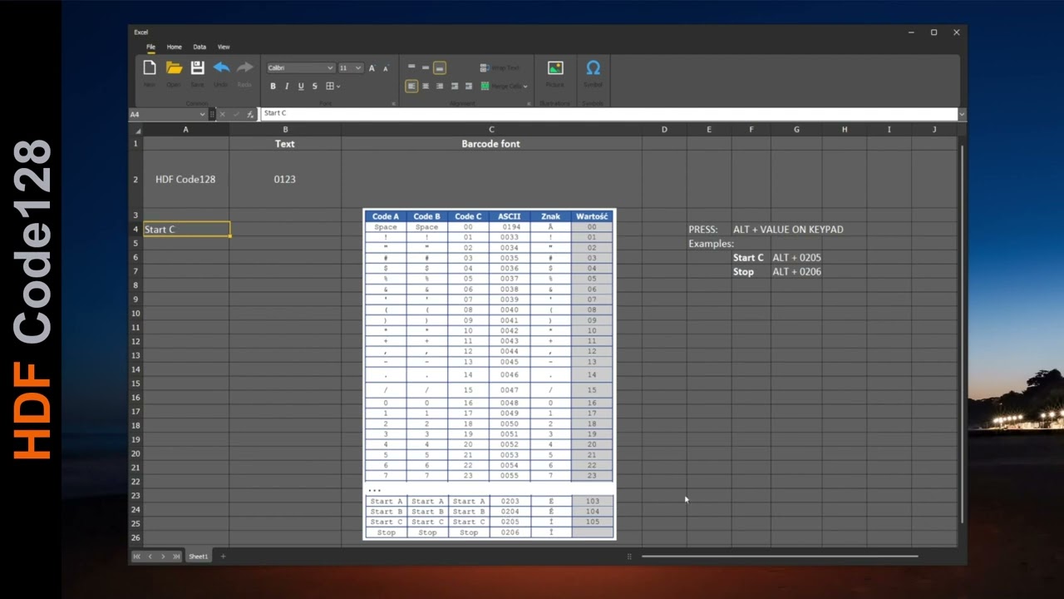Click the increase indent icon
The width and height of the screenshot is (1064, 599).
tap(469, 87)
